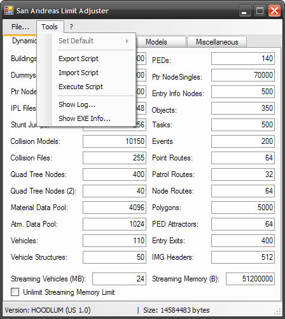Switch to the Miscellaneous tab
This screenshot has height=319, width=285.
click(x=217, y=42)
